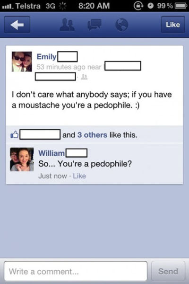Image resolution: width=189 pixels, height=284 pixels.
Task: Tap the friends audience icon on post
Action: pos(84,77)
